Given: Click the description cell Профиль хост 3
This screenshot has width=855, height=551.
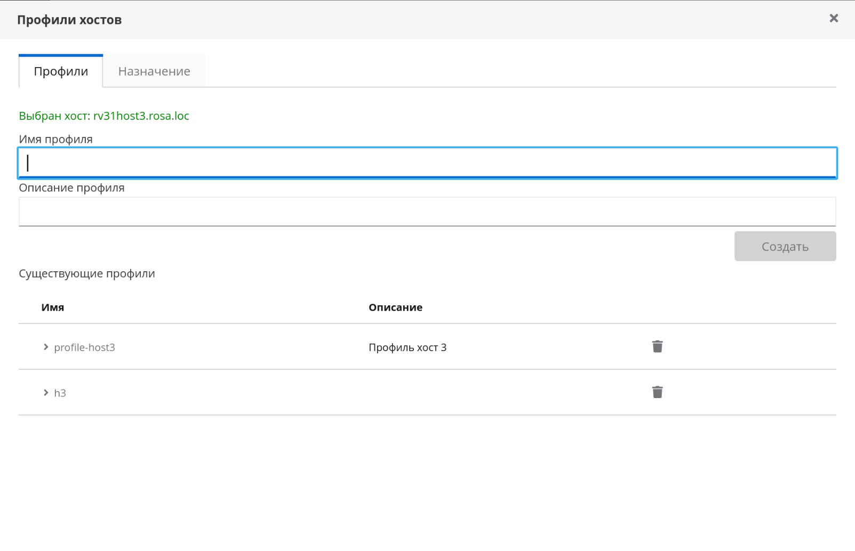Looking at the screenshot, I should 407,347.
